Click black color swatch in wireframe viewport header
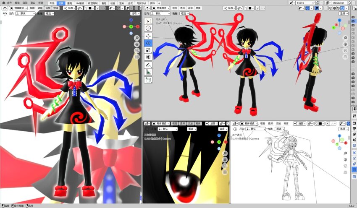The width and height of the screenshot is (357, 208). pos(321,123)
